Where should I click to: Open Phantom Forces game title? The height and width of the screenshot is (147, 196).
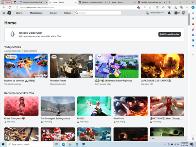[x=58, y=81]
